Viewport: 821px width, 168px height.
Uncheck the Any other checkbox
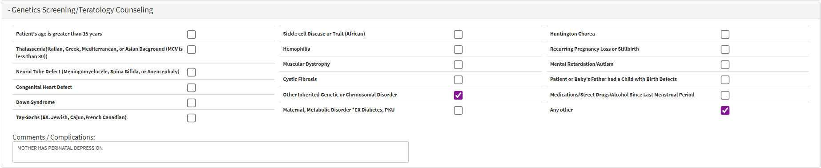tap(725, 110)
